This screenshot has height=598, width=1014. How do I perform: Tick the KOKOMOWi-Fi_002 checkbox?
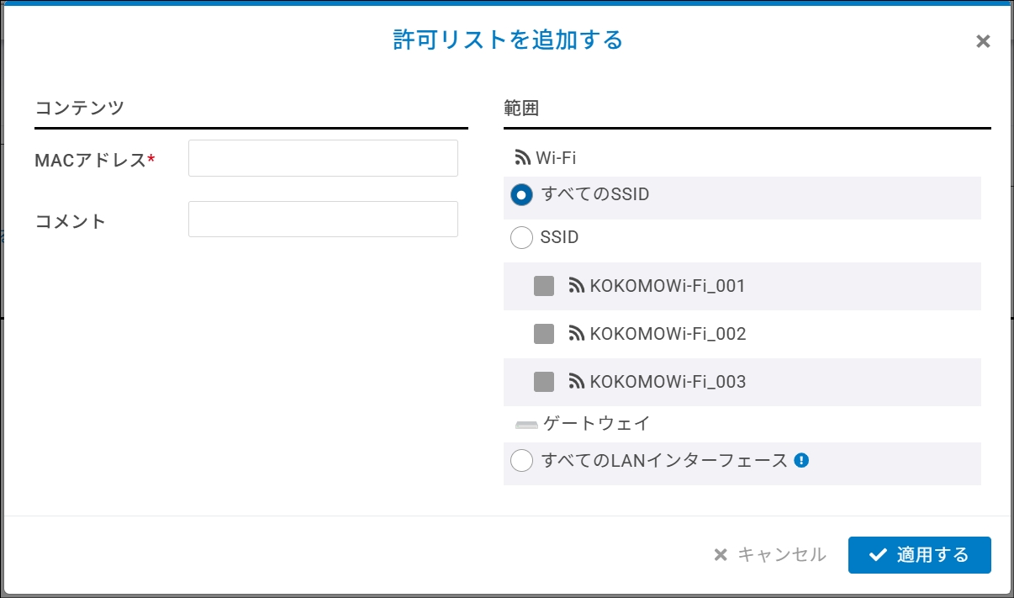pyautogui.click(x=544, y=334)
